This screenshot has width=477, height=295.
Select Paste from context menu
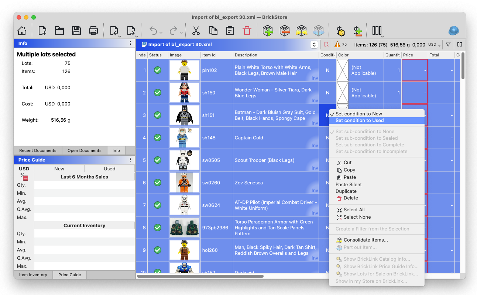click(377, 177)
